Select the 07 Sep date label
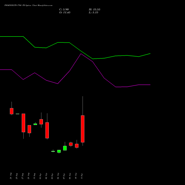 point(64,176)
